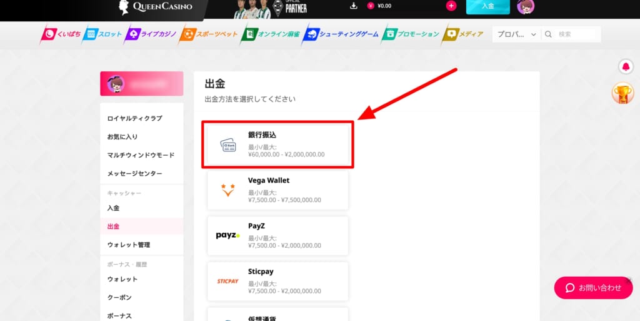Open 出金 in sidebar

(x=142, y=227)
